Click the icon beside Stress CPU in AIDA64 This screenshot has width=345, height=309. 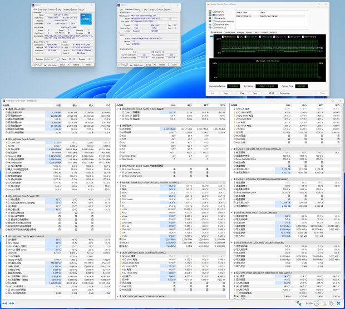coord(210,12)
